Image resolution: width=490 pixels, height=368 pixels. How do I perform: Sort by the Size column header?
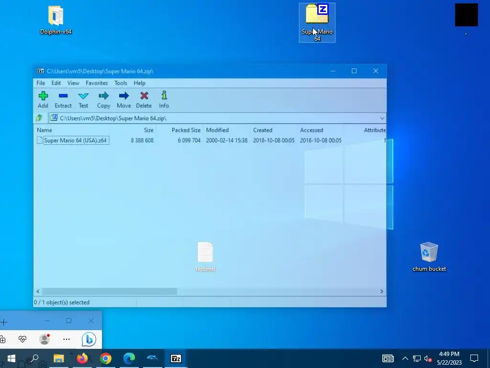coord(148,130)
